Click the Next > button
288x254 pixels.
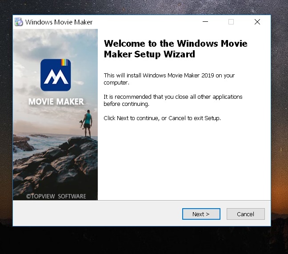(201, 214)
